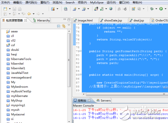Click the grayed globe search toolbar icon

pos(139,9)
